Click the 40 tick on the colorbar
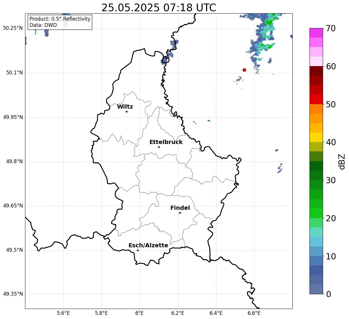 point(331,142)
